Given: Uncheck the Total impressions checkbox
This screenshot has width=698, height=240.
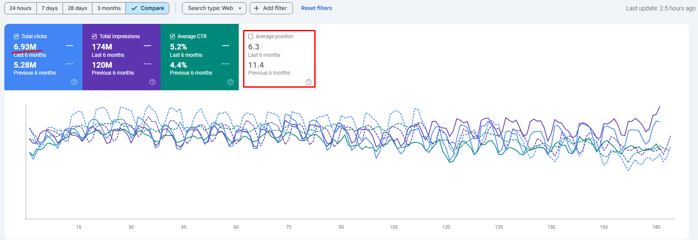Looking at the screenshot, I should pyautogui.click(x=94, y=36).
